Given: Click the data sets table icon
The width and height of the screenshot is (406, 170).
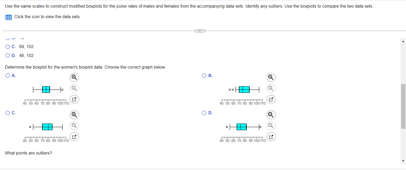Looking at the screenshot, I should pyautogui.click(x=8, y=17).
